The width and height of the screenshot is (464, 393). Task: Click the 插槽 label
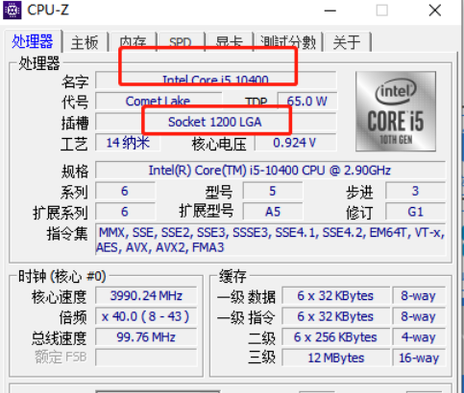tap(75, 123)
